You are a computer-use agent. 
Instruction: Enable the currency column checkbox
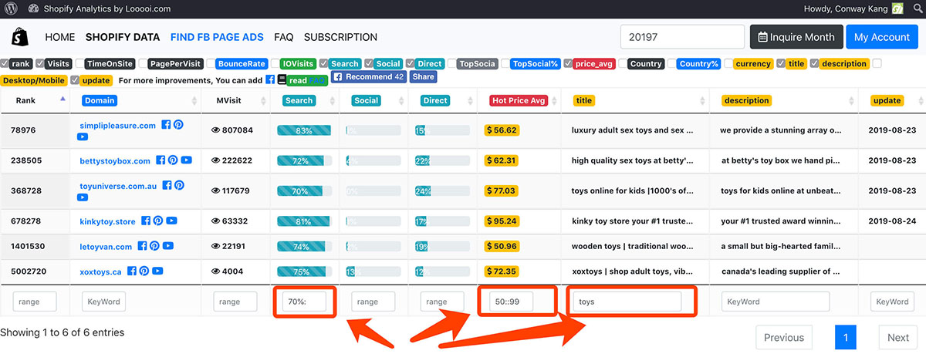point(727,64)
